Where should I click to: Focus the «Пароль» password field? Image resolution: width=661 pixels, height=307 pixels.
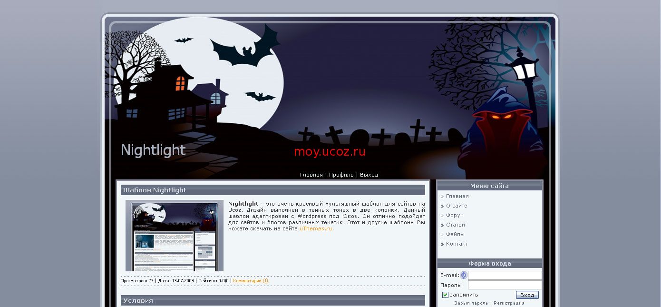[505, 285]
